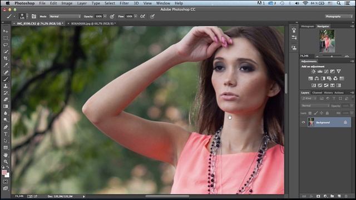Toggle lock position
This screenshot has height=200, width=356.
pos(322,113)
